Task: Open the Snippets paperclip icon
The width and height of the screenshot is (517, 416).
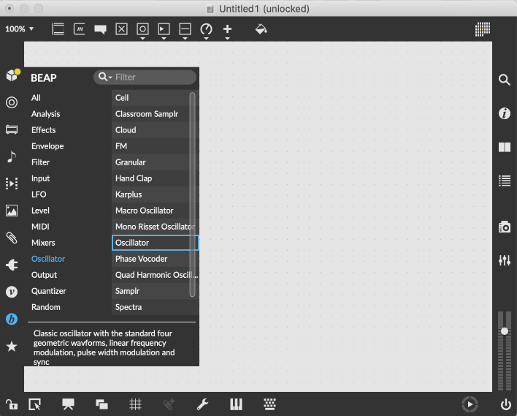Action: [x=12, y=238]
